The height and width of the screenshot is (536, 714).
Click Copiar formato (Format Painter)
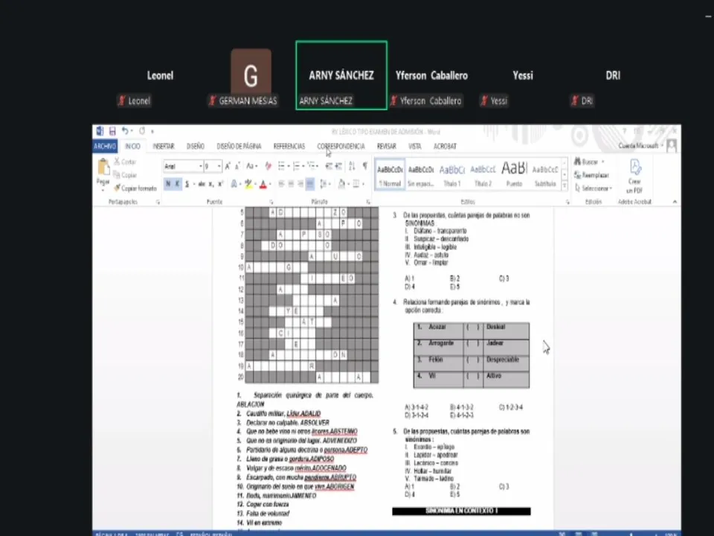pos(135,188)
